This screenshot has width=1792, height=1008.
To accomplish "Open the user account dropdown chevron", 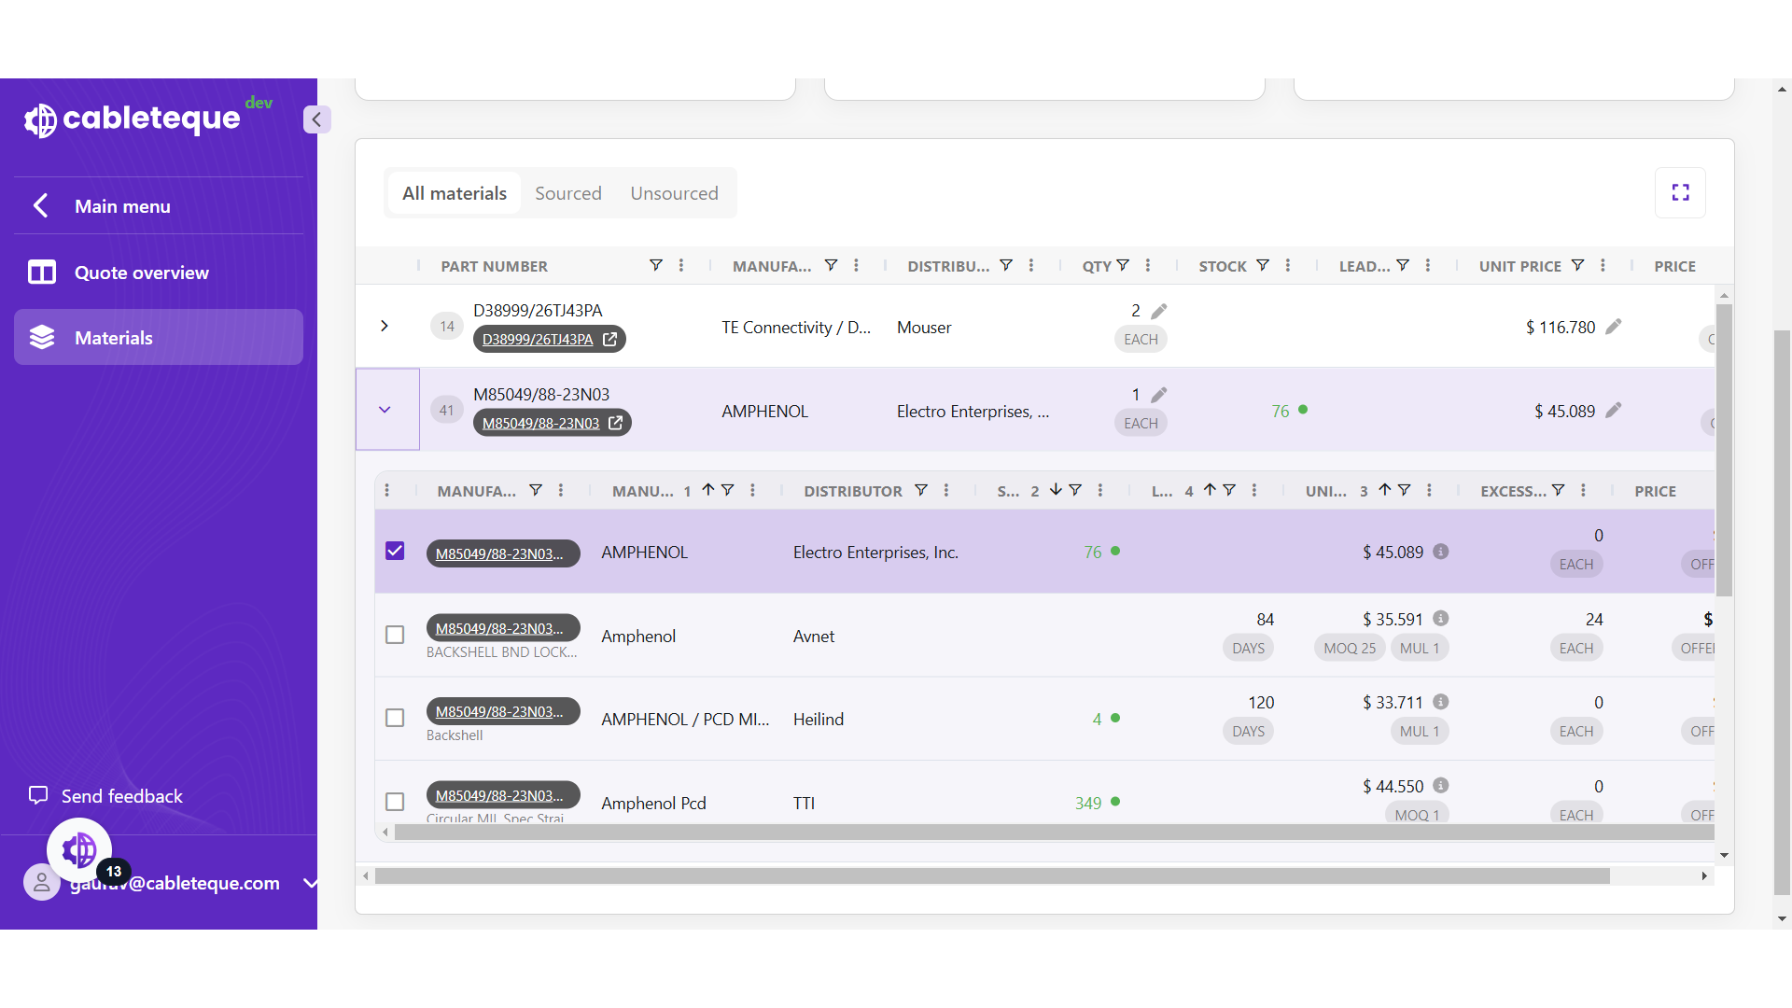I will point(311,883).
